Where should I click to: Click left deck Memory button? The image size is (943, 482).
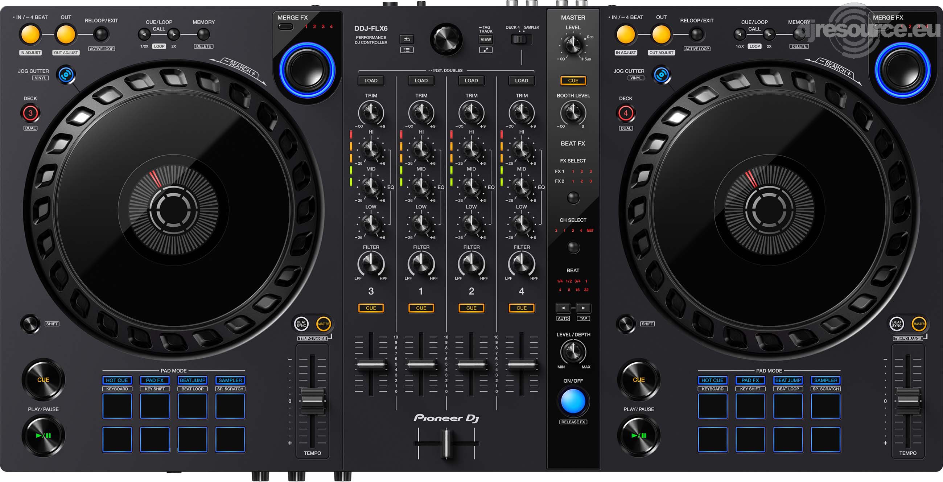click(203, 34)
